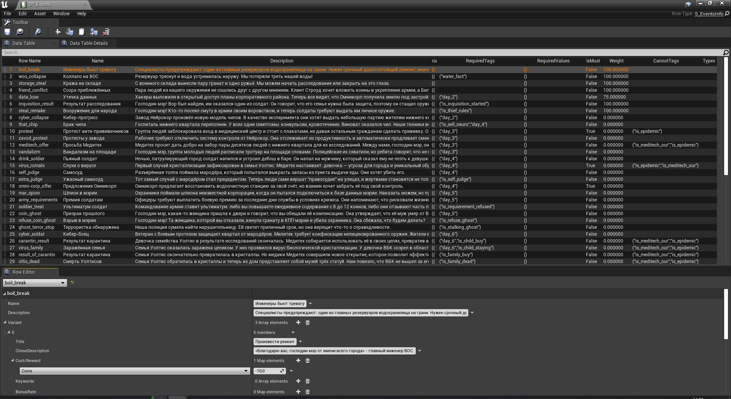Screen dimensions: 731x399
Task: Close the Data Table Details tab
Action: (112, 43)
